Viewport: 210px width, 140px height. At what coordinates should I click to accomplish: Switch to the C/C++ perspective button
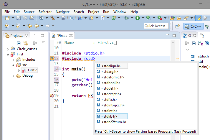point(194,26)
